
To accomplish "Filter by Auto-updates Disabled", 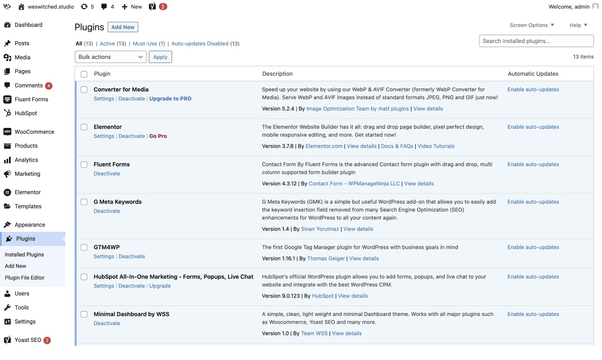I will click(x=200, y=44).
